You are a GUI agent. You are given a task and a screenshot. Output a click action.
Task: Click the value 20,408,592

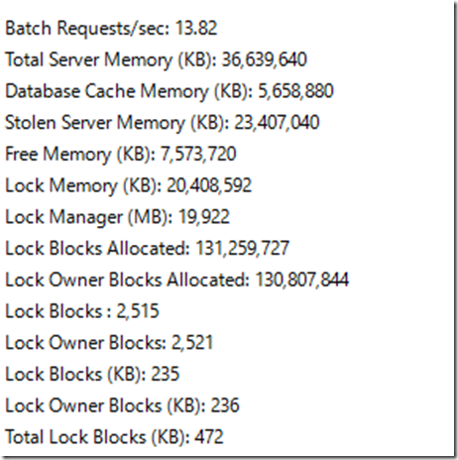(x=209, y=185)
